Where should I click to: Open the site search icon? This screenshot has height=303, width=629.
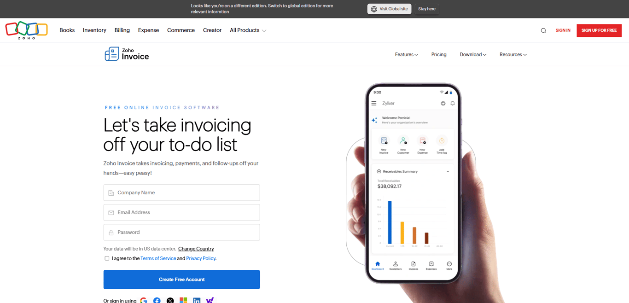tap(543, 30)
